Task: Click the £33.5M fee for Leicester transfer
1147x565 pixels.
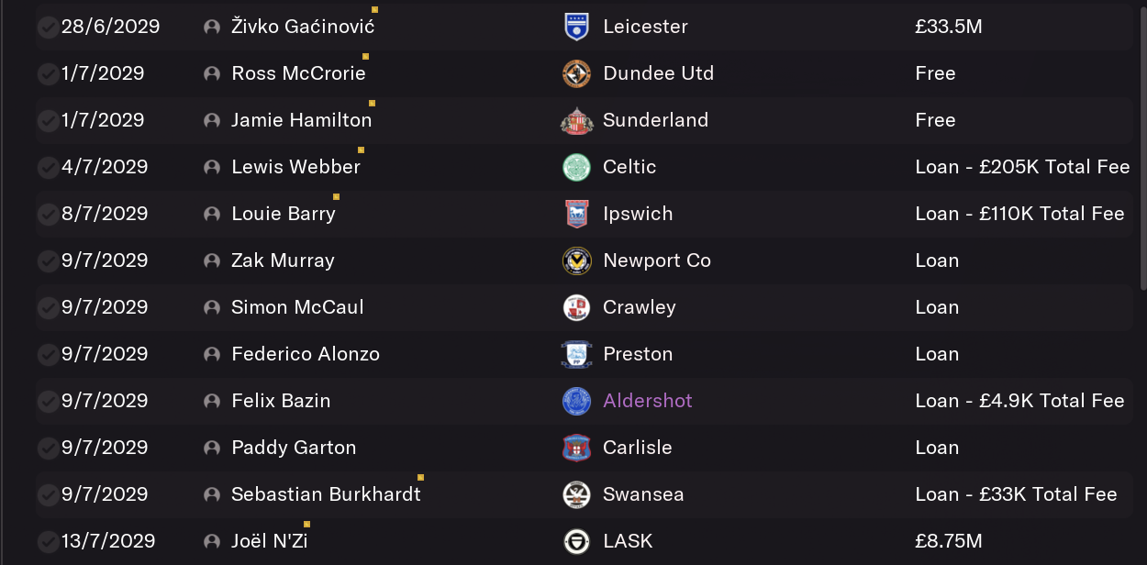Action: coord(949,27)
